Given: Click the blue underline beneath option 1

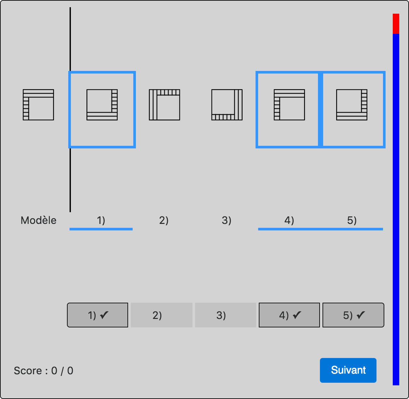Looking at the screenshot, I should click(101, 229).
